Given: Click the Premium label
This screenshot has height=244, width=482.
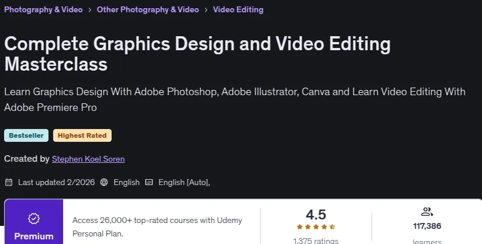Looking at the screenshot, I should [x=34, y=236].
